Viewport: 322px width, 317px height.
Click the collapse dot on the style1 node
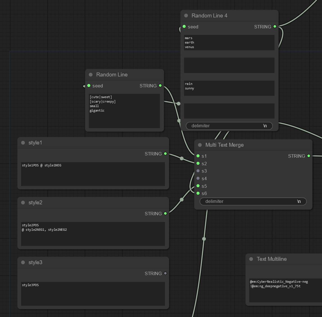pyautogui.click(x=23, y=143)
